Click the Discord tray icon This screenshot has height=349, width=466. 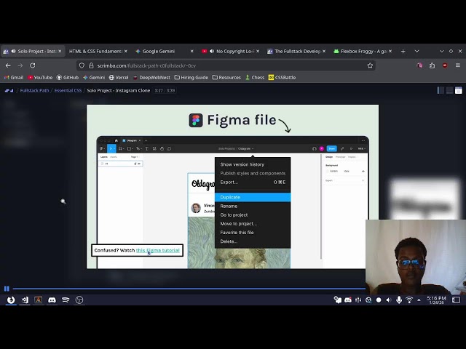(x=348, y=300)
